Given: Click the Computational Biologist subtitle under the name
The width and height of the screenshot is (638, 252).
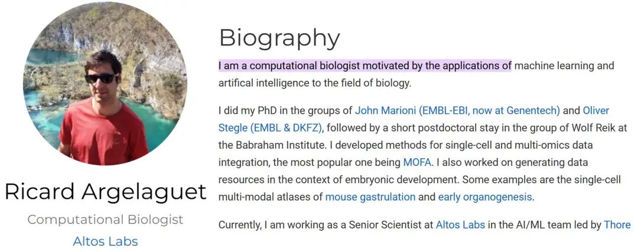Looking at the screenshot, I should tap(105, 220).
